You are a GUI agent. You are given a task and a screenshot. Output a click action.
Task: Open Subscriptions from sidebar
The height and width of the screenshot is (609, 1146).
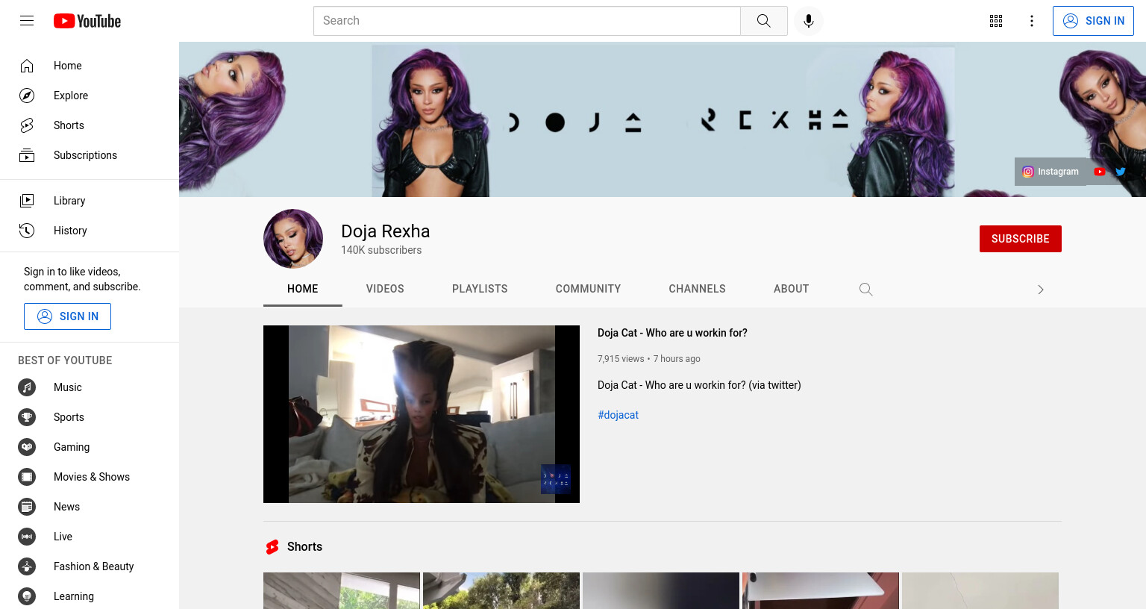[x=90, y=155]
